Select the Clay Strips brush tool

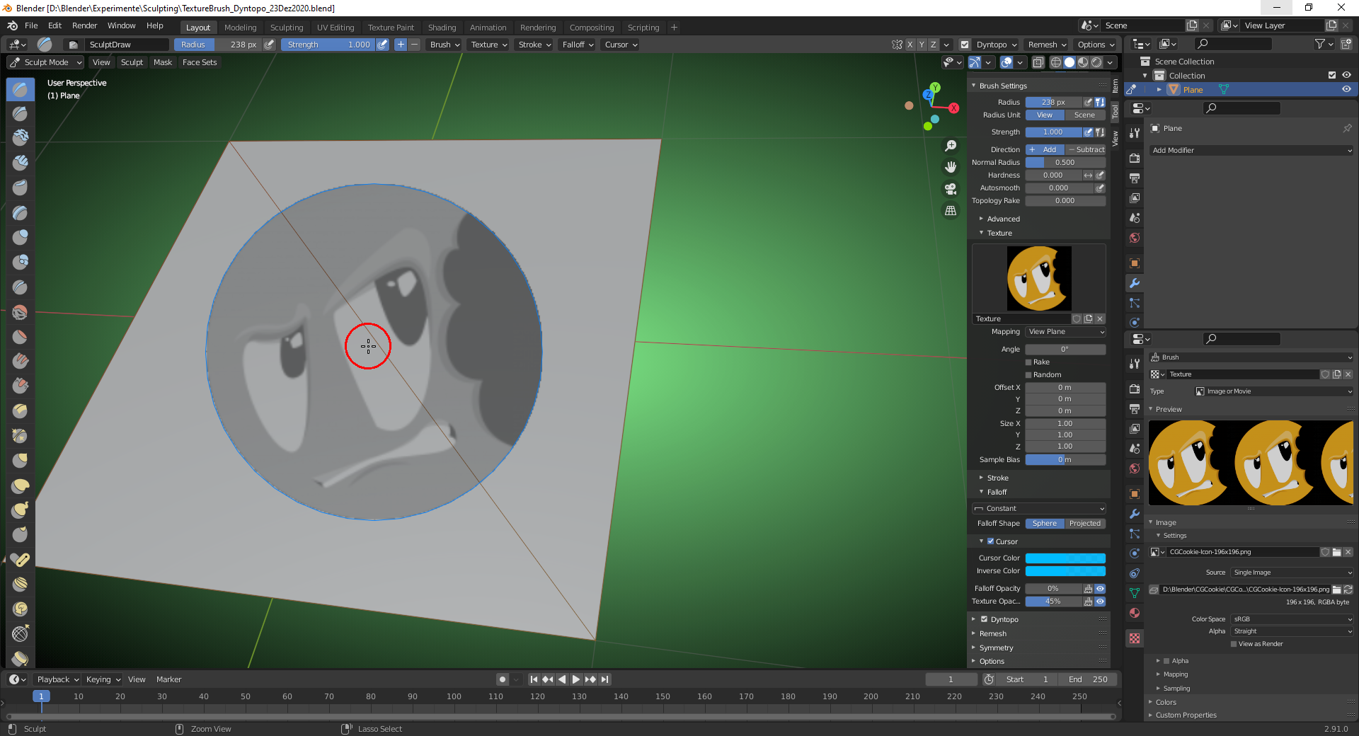coord(20,162)
